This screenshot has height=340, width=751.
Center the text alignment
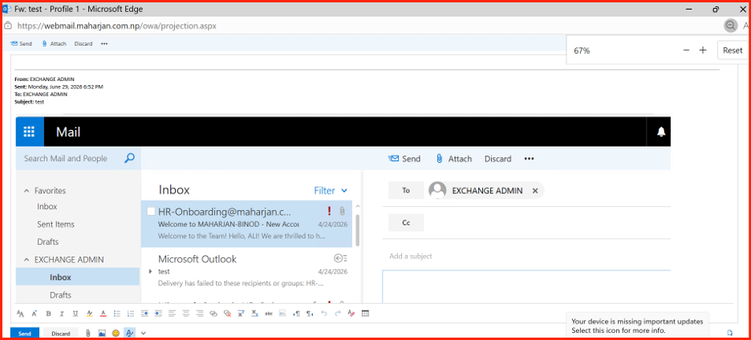(186, 314)
